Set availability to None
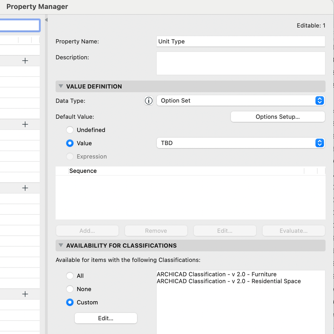Screen dimensions: 334x334 [x=70, y=289]
